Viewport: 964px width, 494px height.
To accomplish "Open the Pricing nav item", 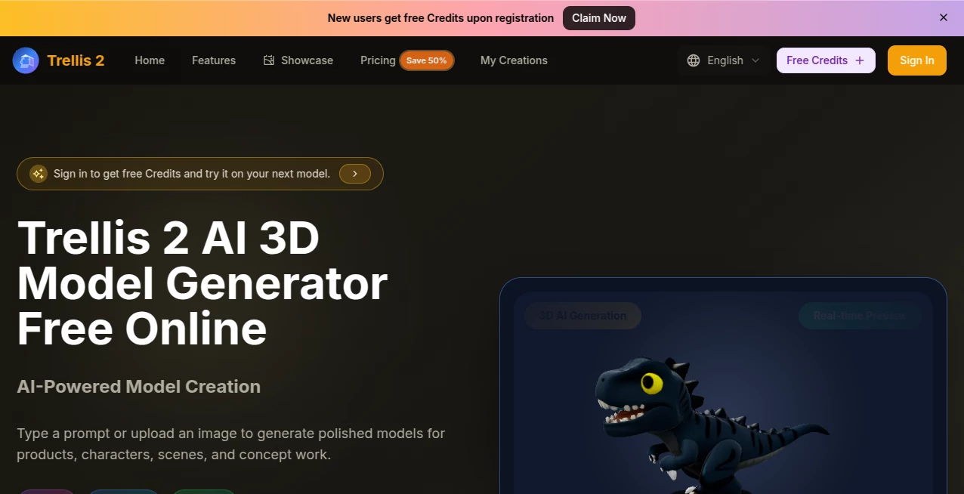I will 378,60.
